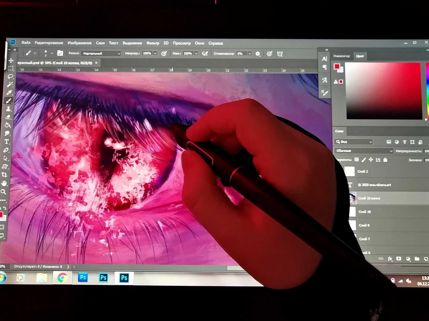Open the brush mode dropdown Нормальный
Screen dimensions: 429x321
point(101,54)
